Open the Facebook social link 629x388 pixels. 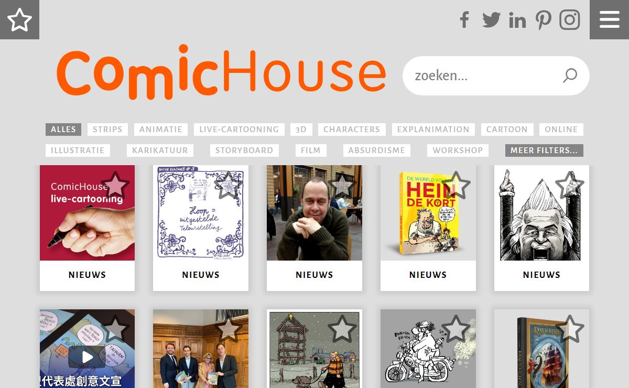point(464,20)
